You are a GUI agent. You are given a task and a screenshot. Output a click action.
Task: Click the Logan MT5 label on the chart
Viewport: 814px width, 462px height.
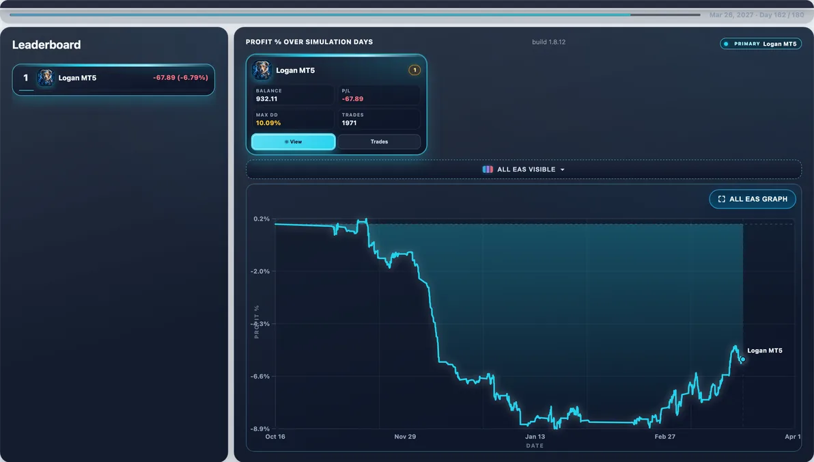[765, 351]
